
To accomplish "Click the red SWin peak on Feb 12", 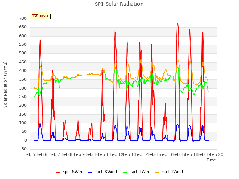I will [x=115, y=30].
